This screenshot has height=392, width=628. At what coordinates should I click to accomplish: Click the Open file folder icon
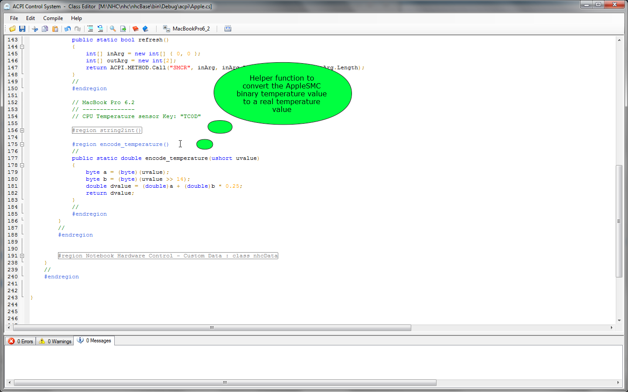click(x=12, y=29)
